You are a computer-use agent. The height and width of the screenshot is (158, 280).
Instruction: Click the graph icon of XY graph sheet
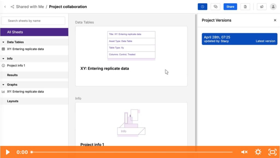pyautogui.click(x=3, y=92)
